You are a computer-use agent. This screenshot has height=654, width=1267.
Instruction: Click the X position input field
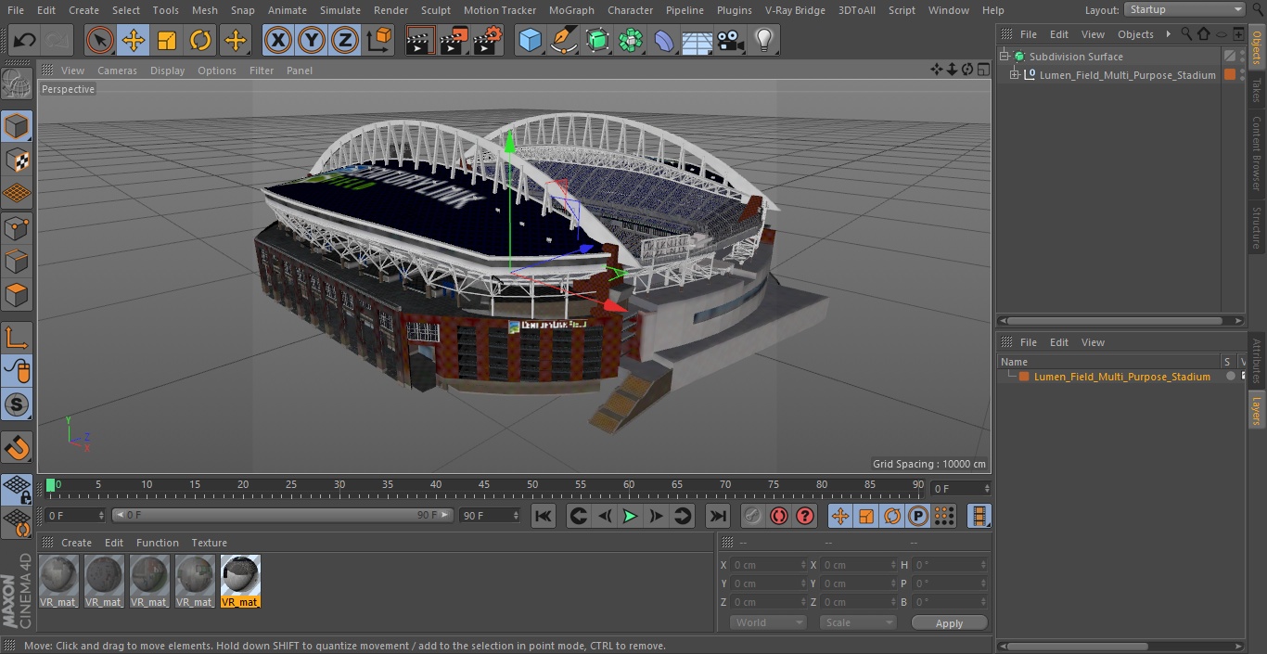pos(769,565)
